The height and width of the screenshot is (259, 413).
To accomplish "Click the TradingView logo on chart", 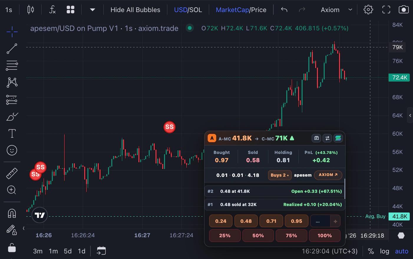I will coord(40,215).
